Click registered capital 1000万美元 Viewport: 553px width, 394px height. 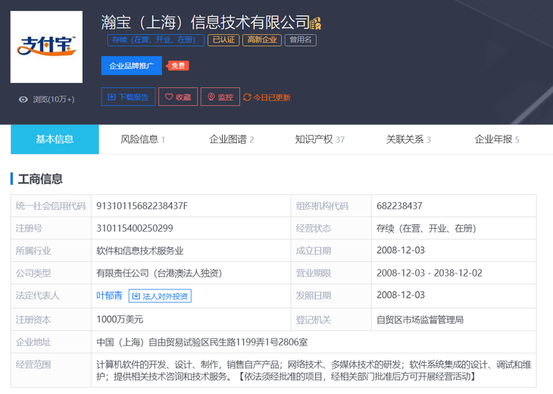[x=120, y=319]
